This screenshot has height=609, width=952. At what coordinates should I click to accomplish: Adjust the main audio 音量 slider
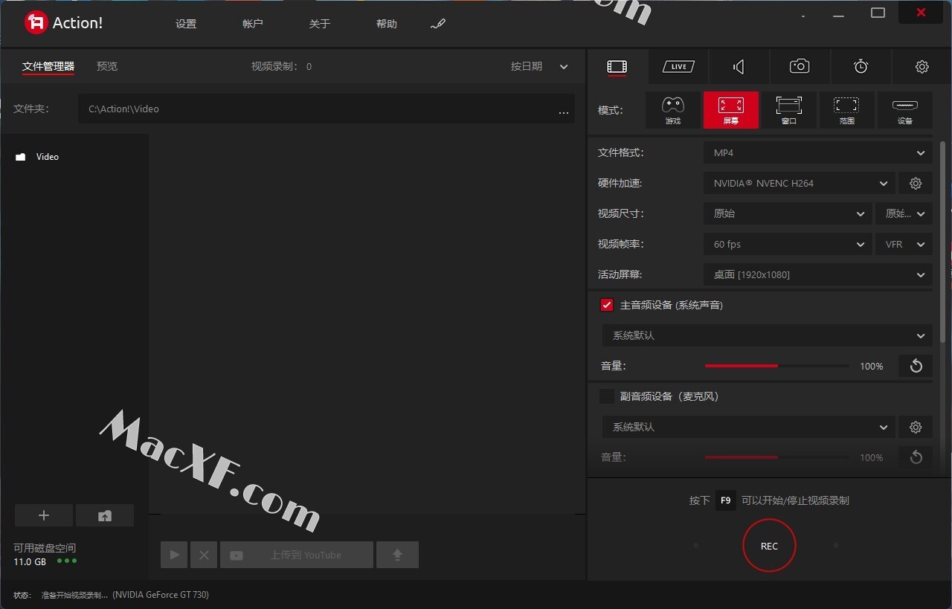click(776, 366)
